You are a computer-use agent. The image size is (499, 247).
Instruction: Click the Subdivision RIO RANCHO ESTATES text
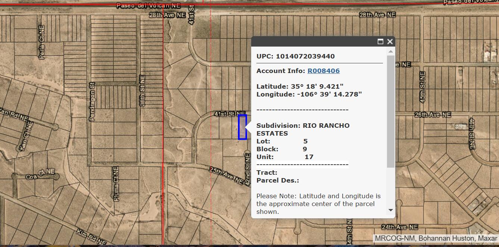pyautogui.click(x=303, y=129)
